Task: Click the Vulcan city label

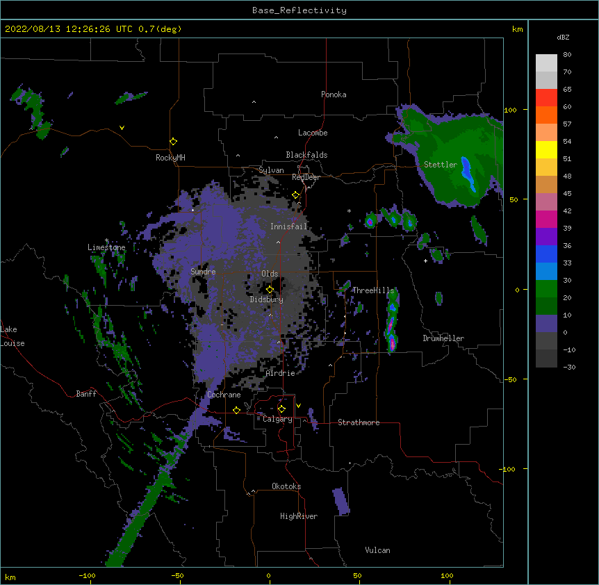Action: pyautogui.click(x=377, y=550)
